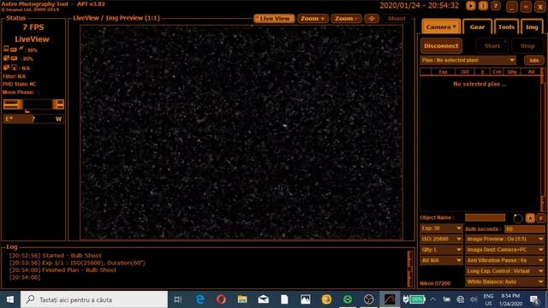Open the White Balance: Auto dropdown

[504, 281]
